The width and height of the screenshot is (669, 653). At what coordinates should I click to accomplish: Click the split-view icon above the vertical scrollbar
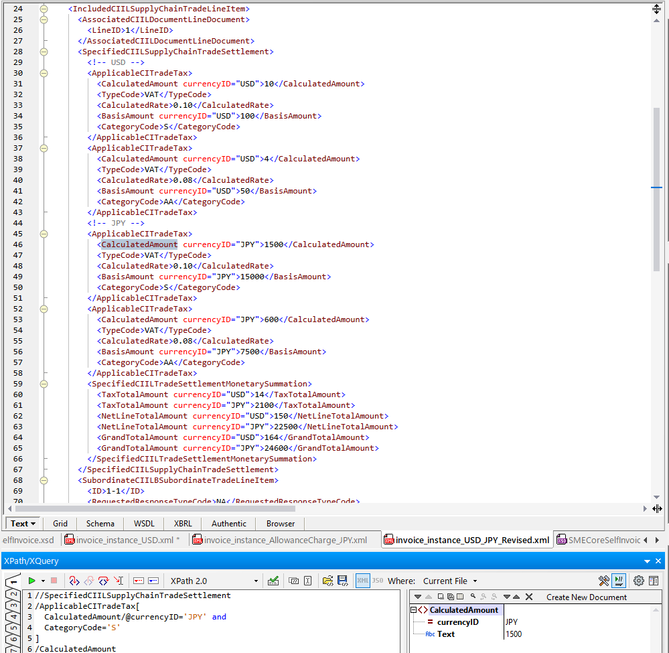click(657, 9)
